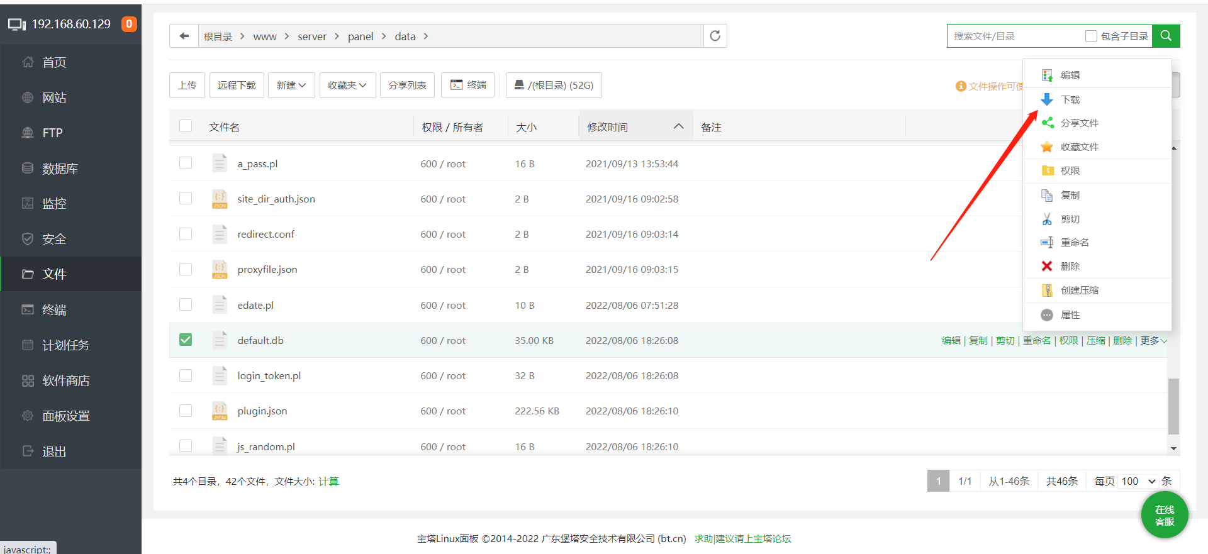Go back with the path arrow

pyautogui.click(x=184, y=36)
